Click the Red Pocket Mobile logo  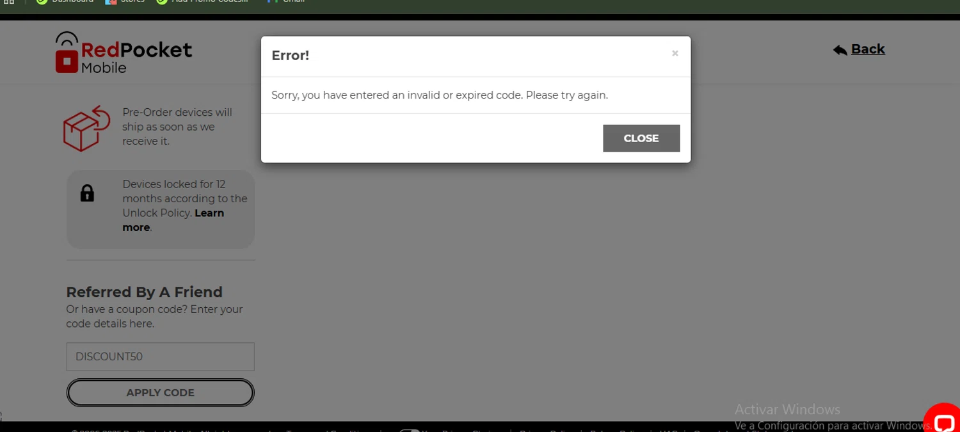124,52
